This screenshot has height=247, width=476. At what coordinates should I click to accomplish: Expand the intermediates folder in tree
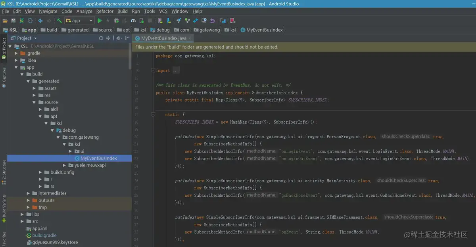point(29,193)
